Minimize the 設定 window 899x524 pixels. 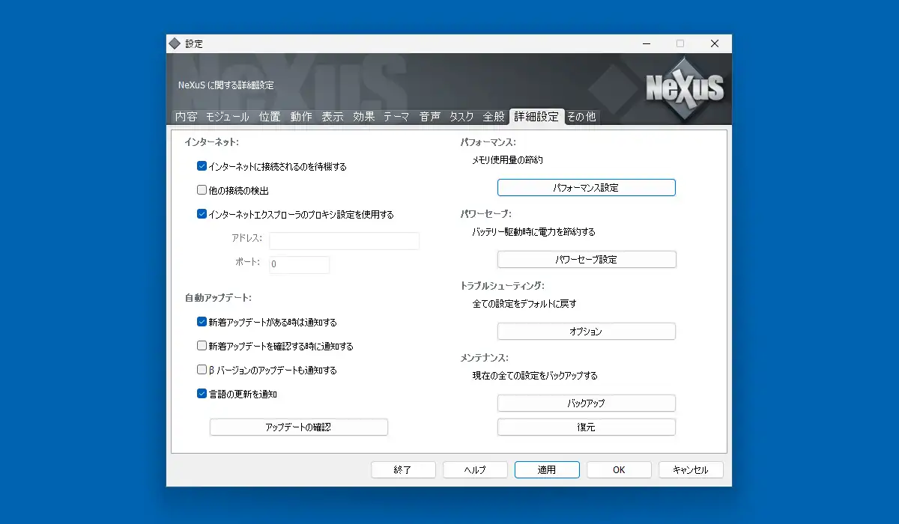click(x=646, y=43)
